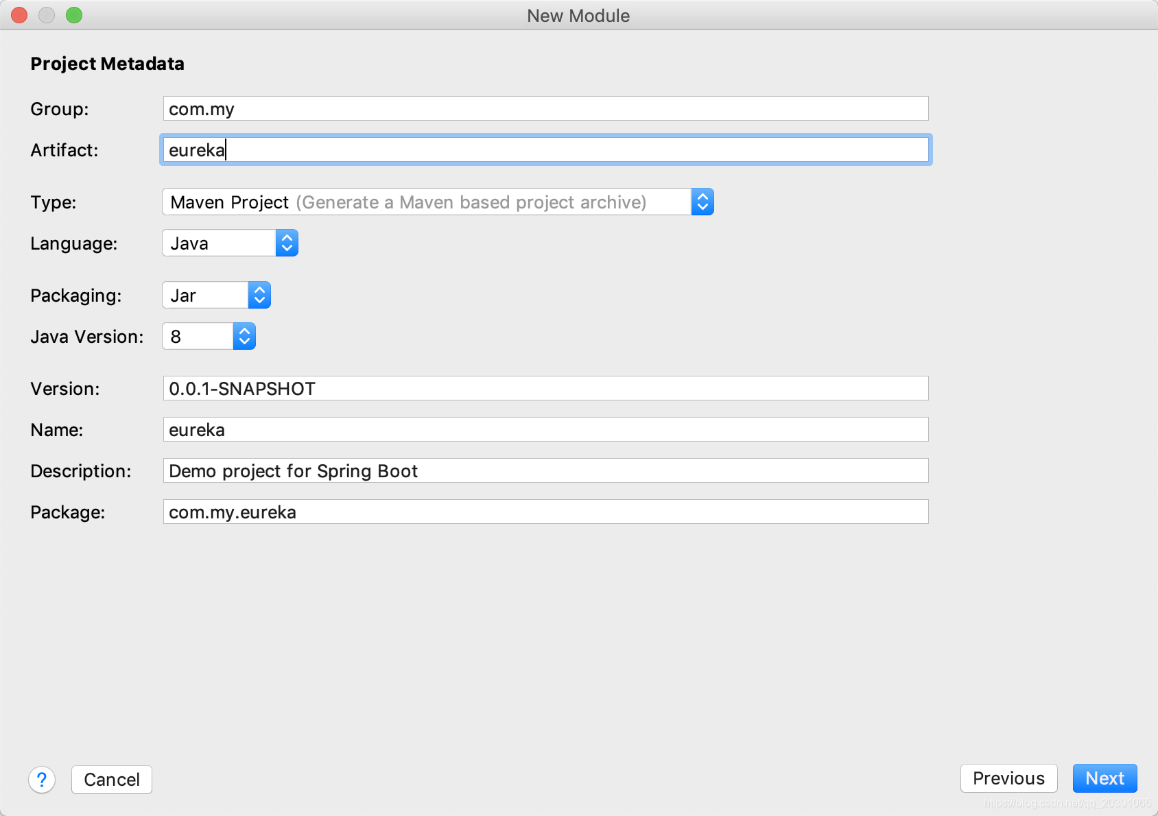Image resolution: width=1158 pixels, height=816 pixels.
Task: Click the Version field with 0.0.1-SNAPSHOT
Action: [545, 389]
